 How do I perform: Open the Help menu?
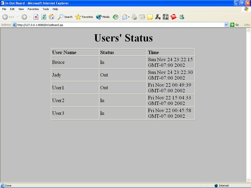pyautogui.click(x=55, y=9)
